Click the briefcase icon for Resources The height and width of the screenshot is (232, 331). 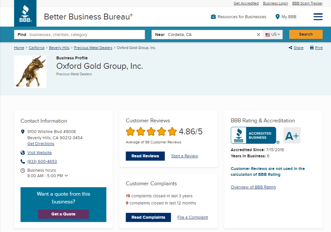click(x=213, y=17)
